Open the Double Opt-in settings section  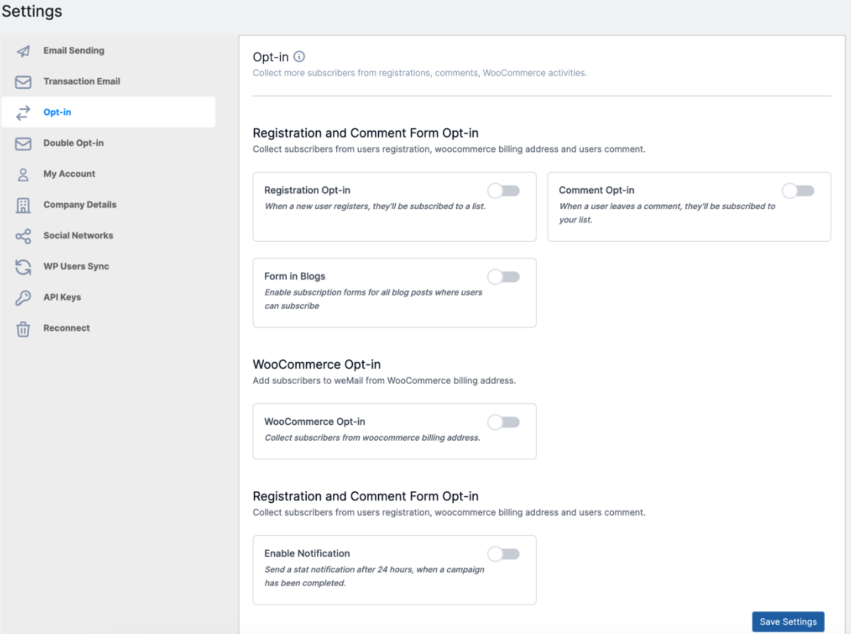pos(74,143)
